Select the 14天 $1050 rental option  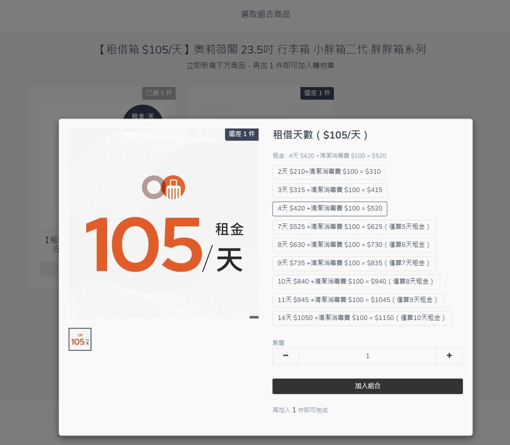click(x=362, y=318)
